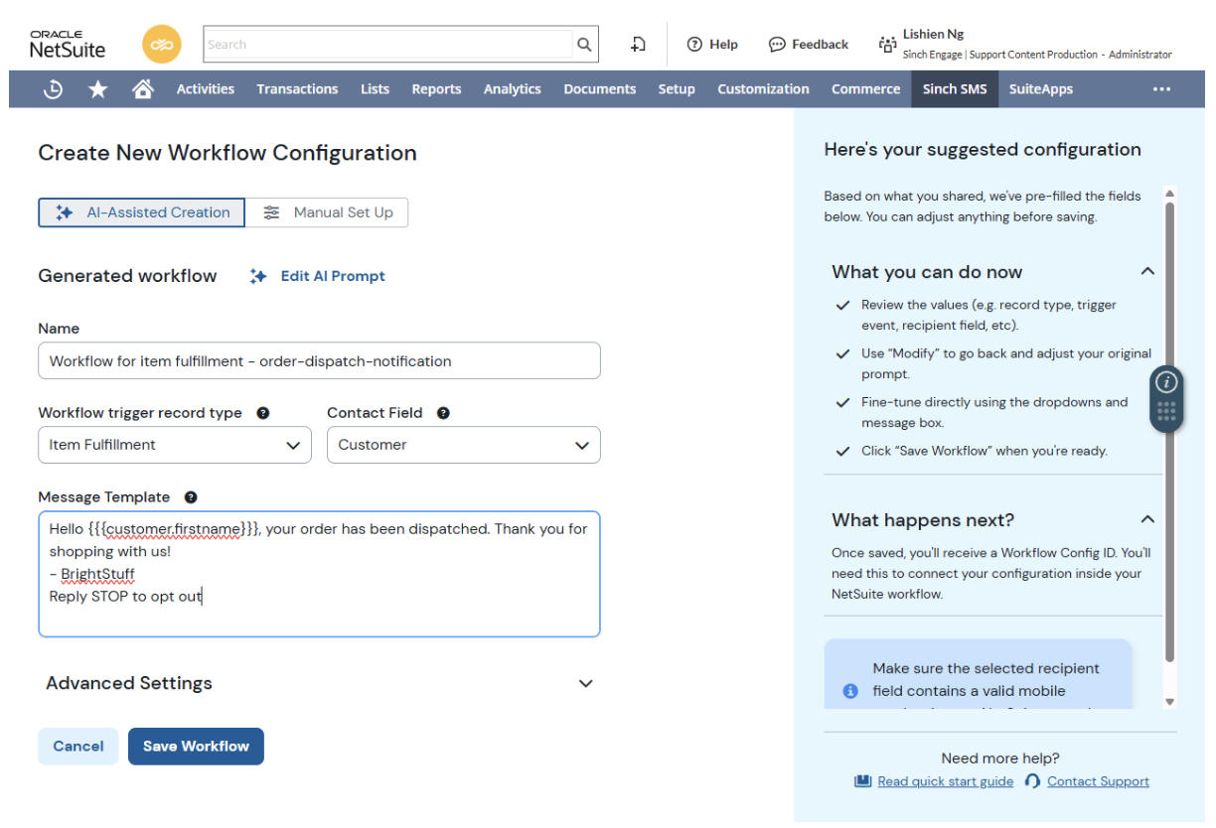Screen dimensions: 1216x828
Task: Open Workflow trigger record type dropdown
Action: [x=175, y=445]
